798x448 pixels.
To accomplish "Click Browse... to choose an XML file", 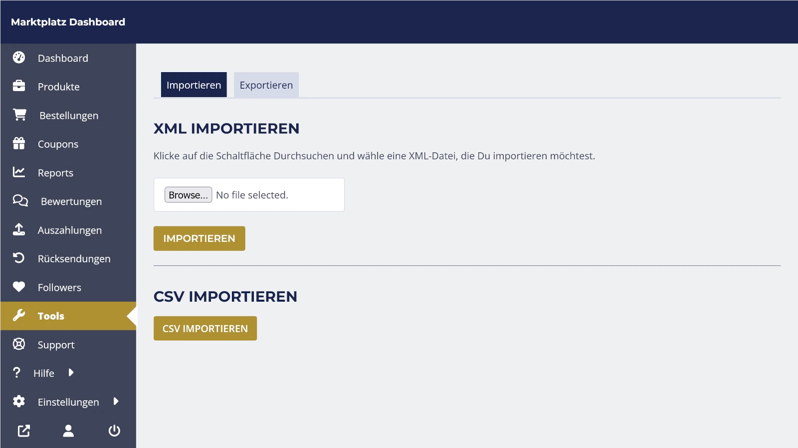I will [189, 195].
